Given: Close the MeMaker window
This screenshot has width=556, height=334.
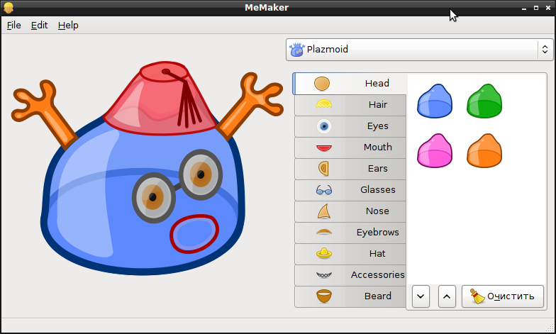Looking at the screenshot, I should pyautogui.click(x=547, y=8).
